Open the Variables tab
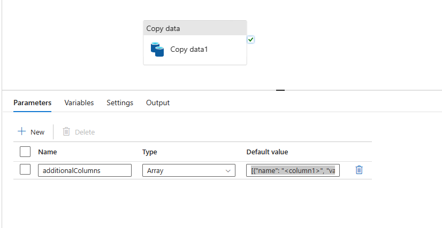Image resolution: width=442 pixels, height=228 pixels. (79, 103)
